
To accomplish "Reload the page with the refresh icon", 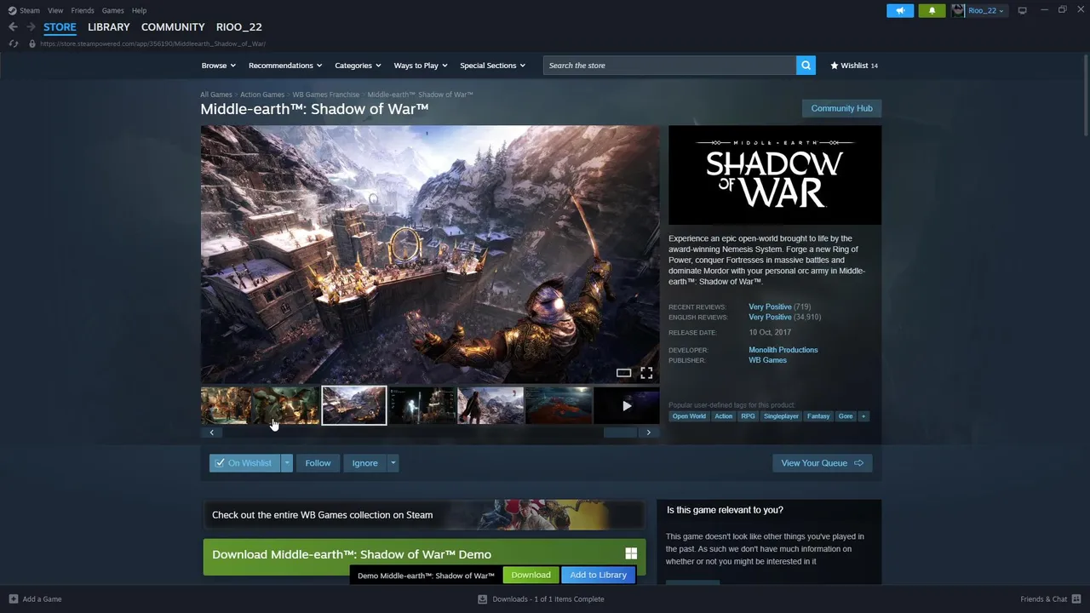I will pyautogui.click(x=14, y=43).
